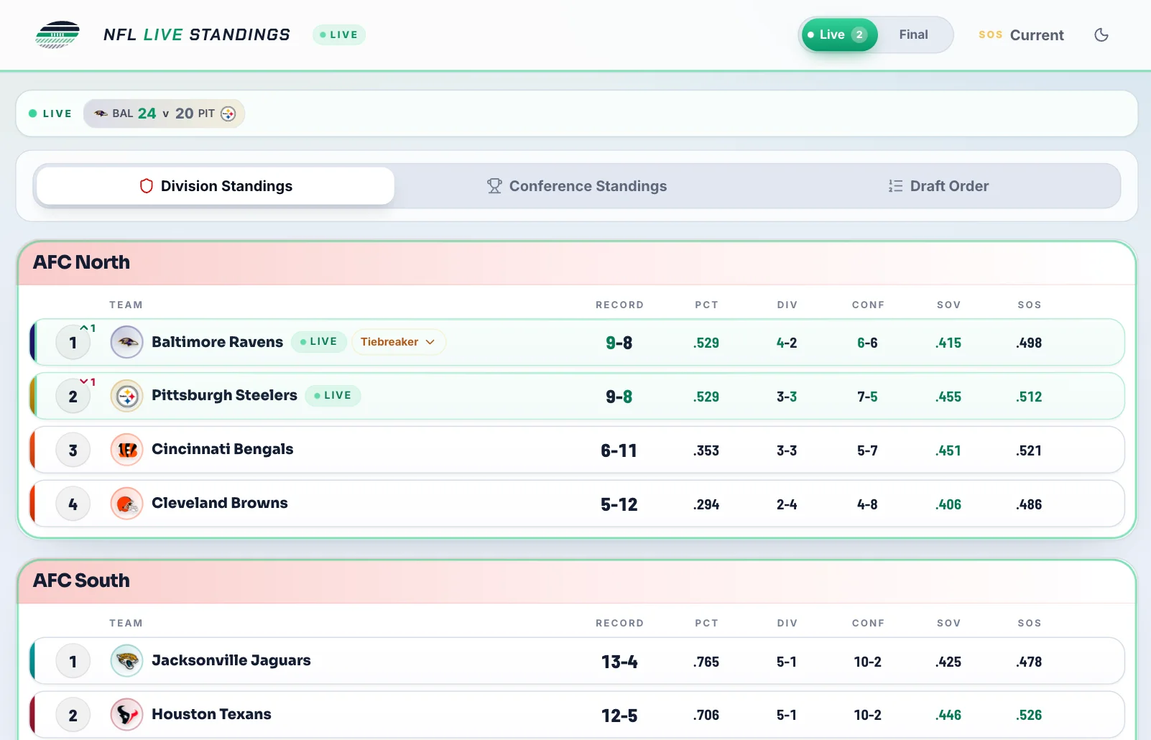Viewport: 1151px width, 740px height.
Task: Click Baltimore Ravens team logo in standings
Action: click(127, 342)
